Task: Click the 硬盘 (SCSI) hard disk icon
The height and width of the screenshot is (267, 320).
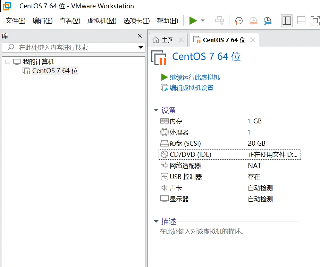Action: [164, 143]
